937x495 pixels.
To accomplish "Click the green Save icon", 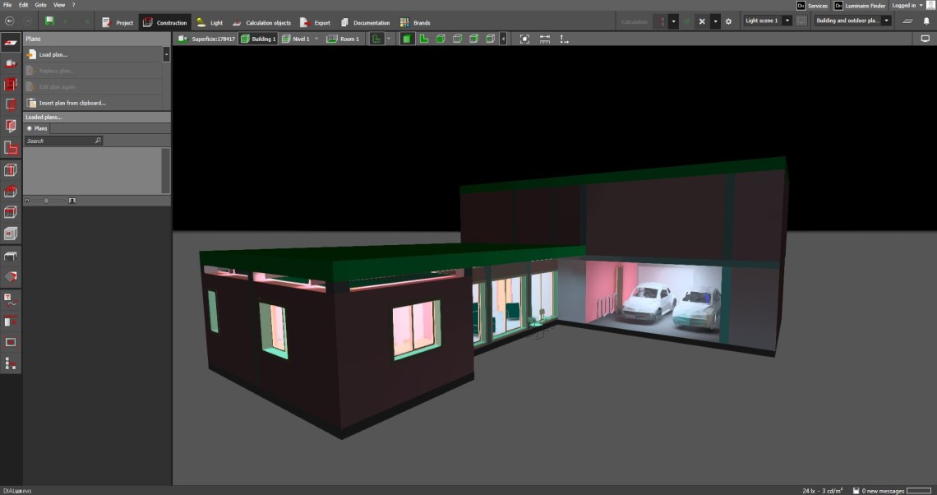I will (49, 21).
